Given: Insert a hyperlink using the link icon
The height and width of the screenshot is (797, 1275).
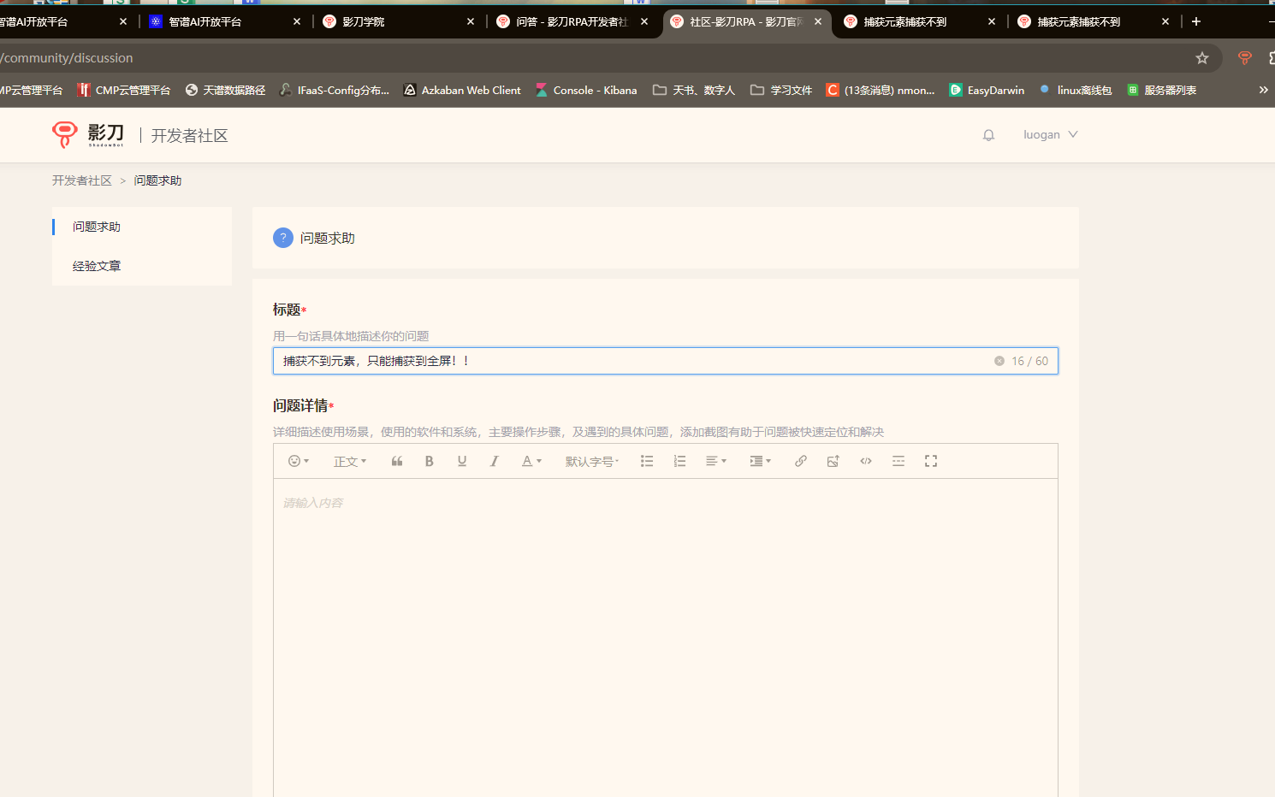Looking at the screenshot, I should tap(801, 461).
